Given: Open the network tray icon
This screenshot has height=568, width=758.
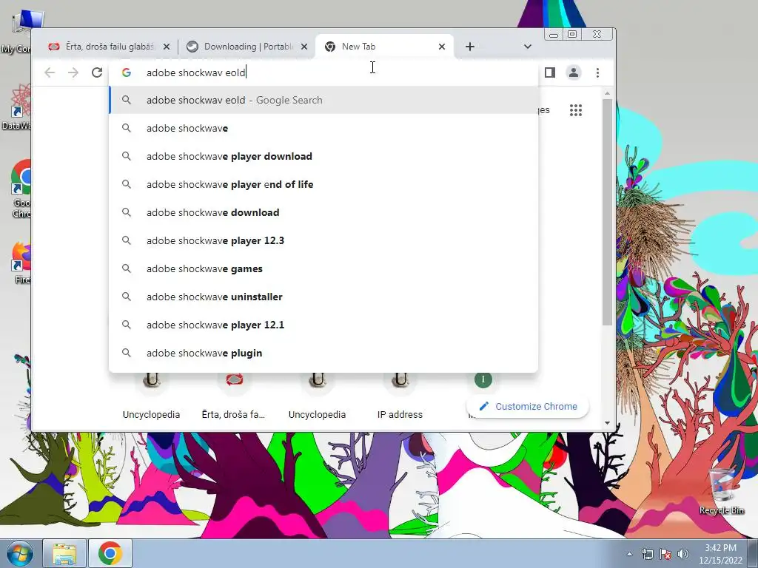Looking at the screenshot, I should pyautogui.click(x=647, y=554).
